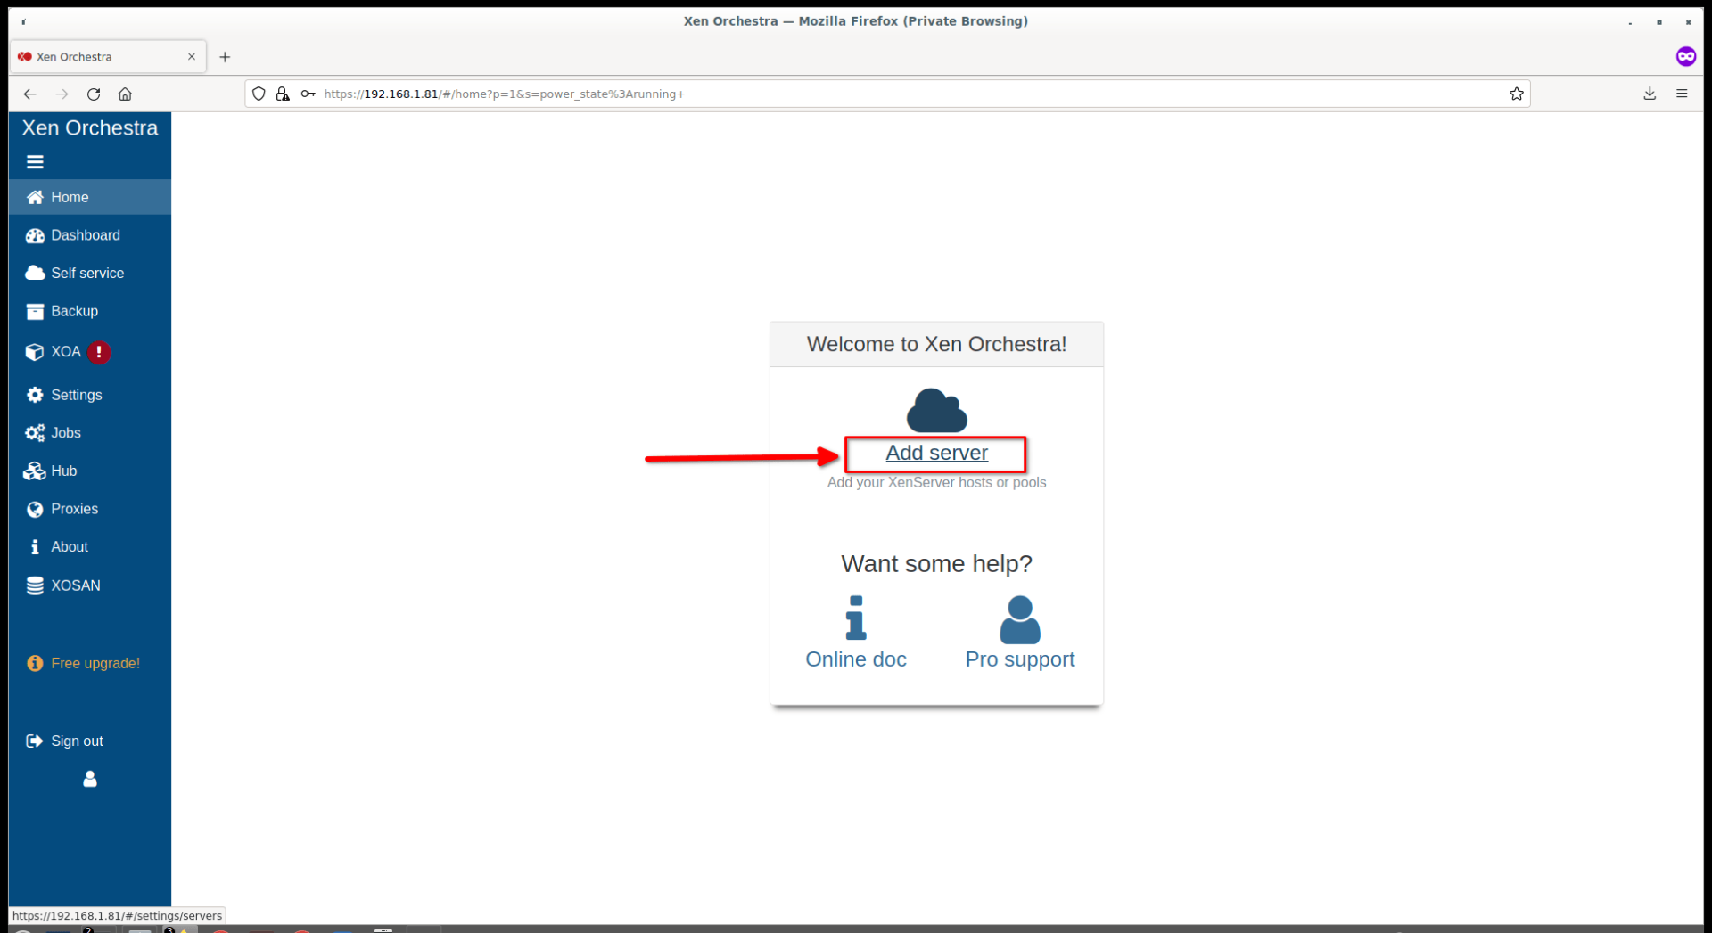Expand the site security padlock information

point(283,94)
